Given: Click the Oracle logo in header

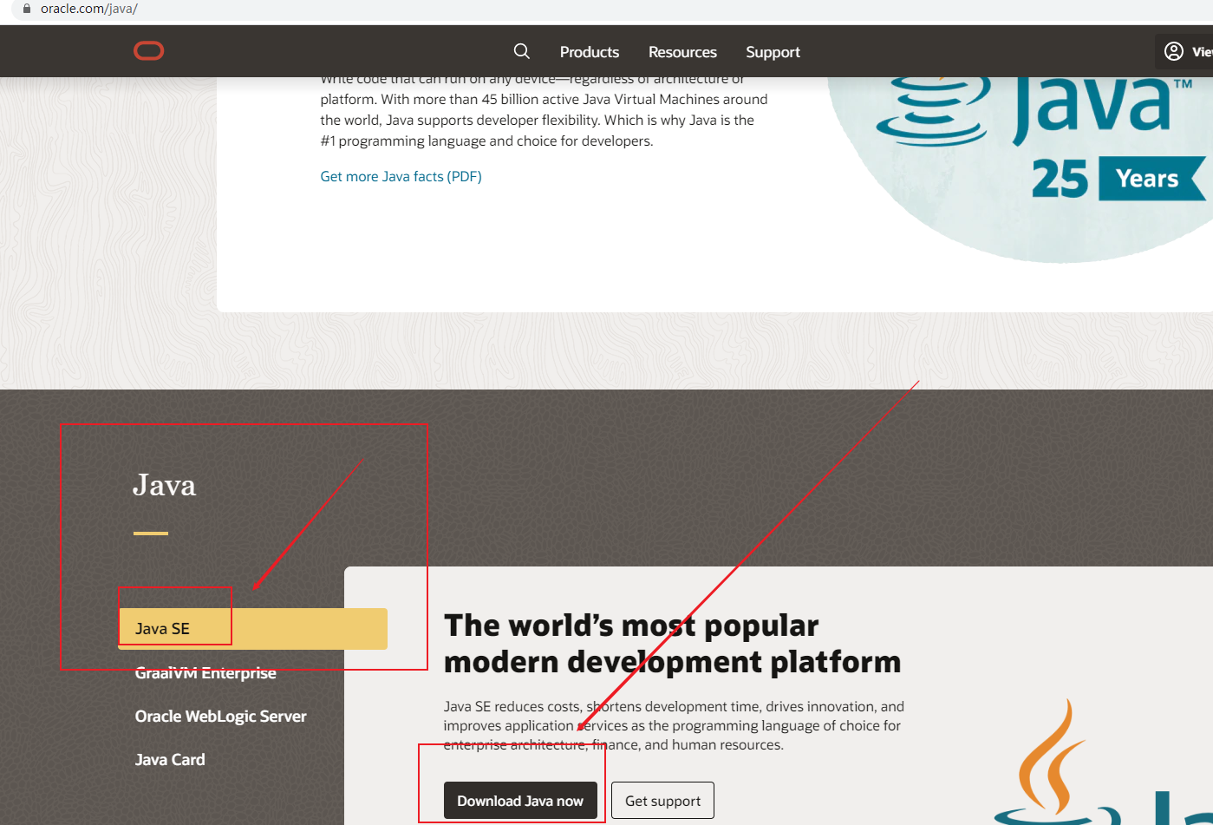Looking at the screenshot, I should point(149,51).
